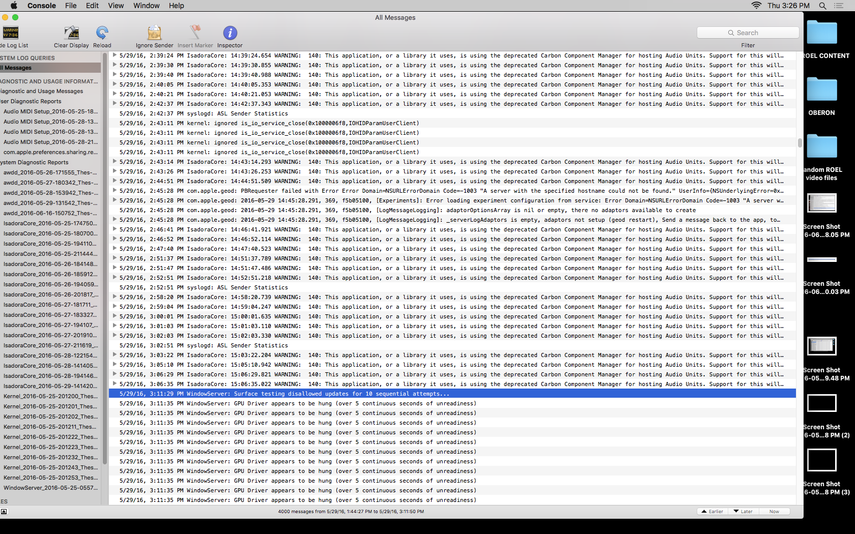Expand the 2:39:24 PM IsadoraCore message

[x=115, y=55]
